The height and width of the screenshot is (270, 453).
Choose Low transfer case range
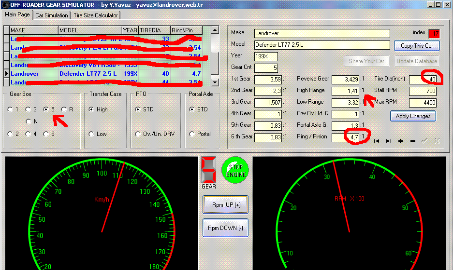[x=91, y=134]
